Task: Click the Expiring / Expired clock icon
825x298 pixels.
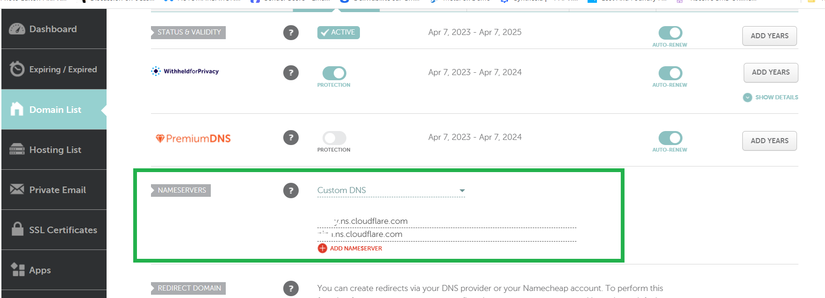Action: 17,69
